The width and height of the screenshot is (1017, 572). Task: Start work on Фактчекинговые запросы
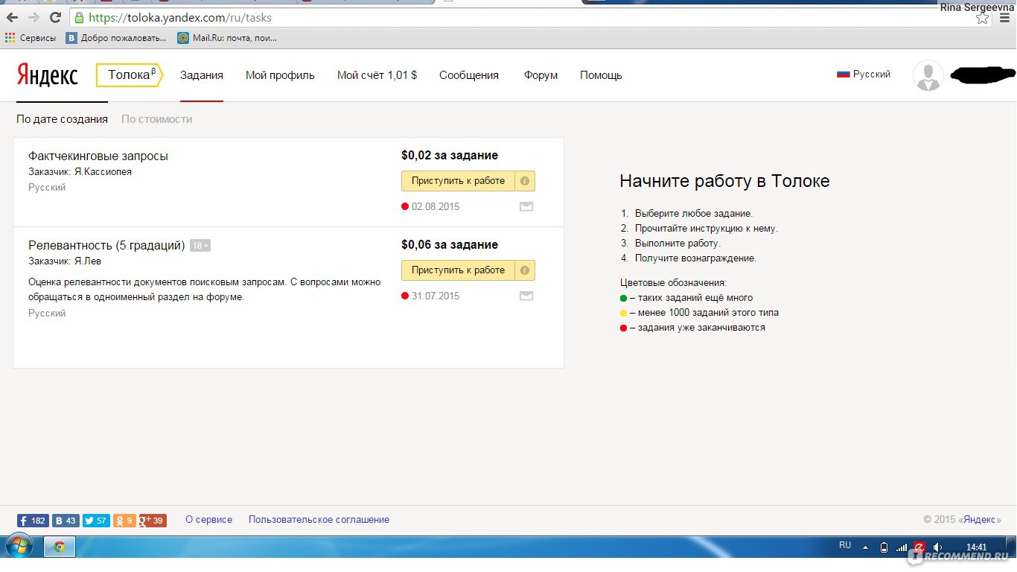pyautogui.click(x=458, y=181)
